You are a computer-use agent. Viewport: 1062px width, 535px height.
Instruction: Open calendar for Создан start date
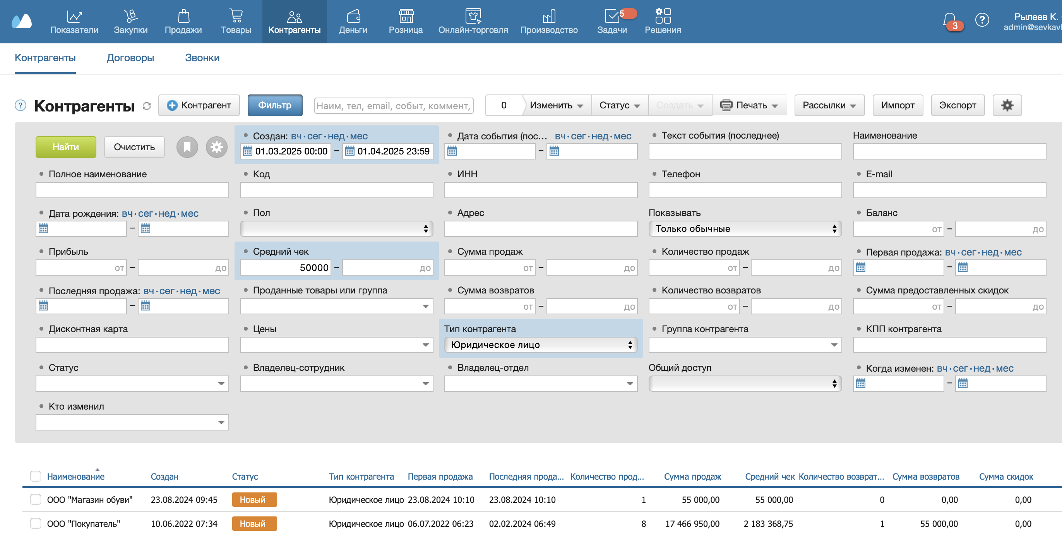[247, 151]
